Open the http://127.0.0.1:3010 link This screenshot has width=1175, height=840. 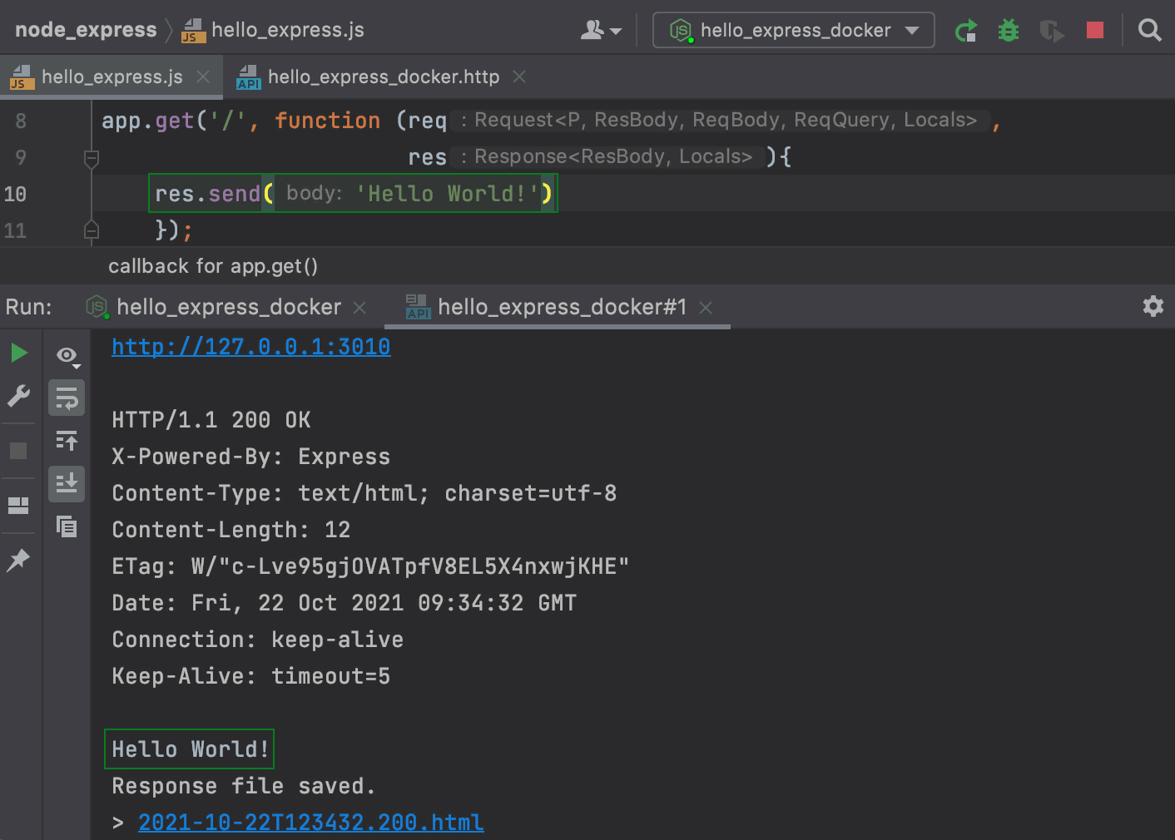pyautogui.click(x=250, y=347)
